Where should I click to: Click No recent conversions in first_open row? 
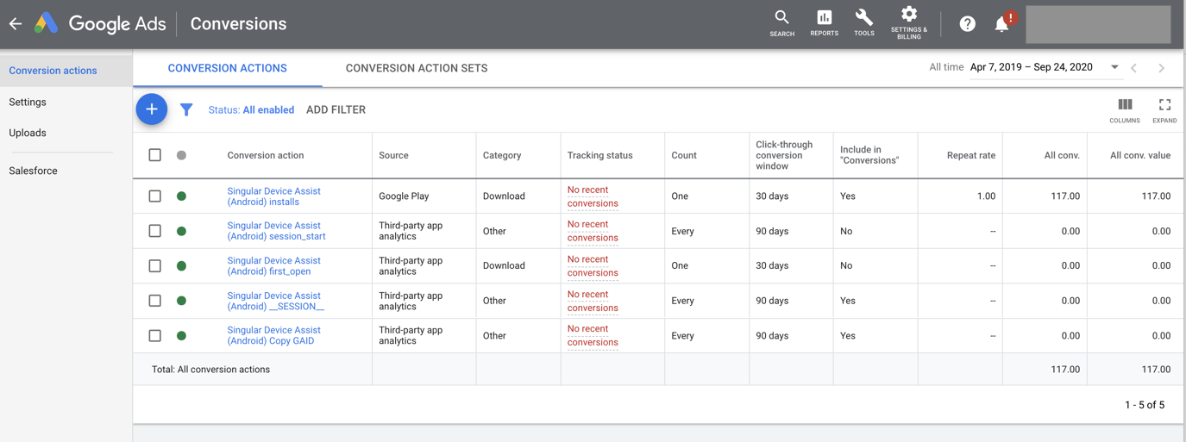[x=593, y=266]
